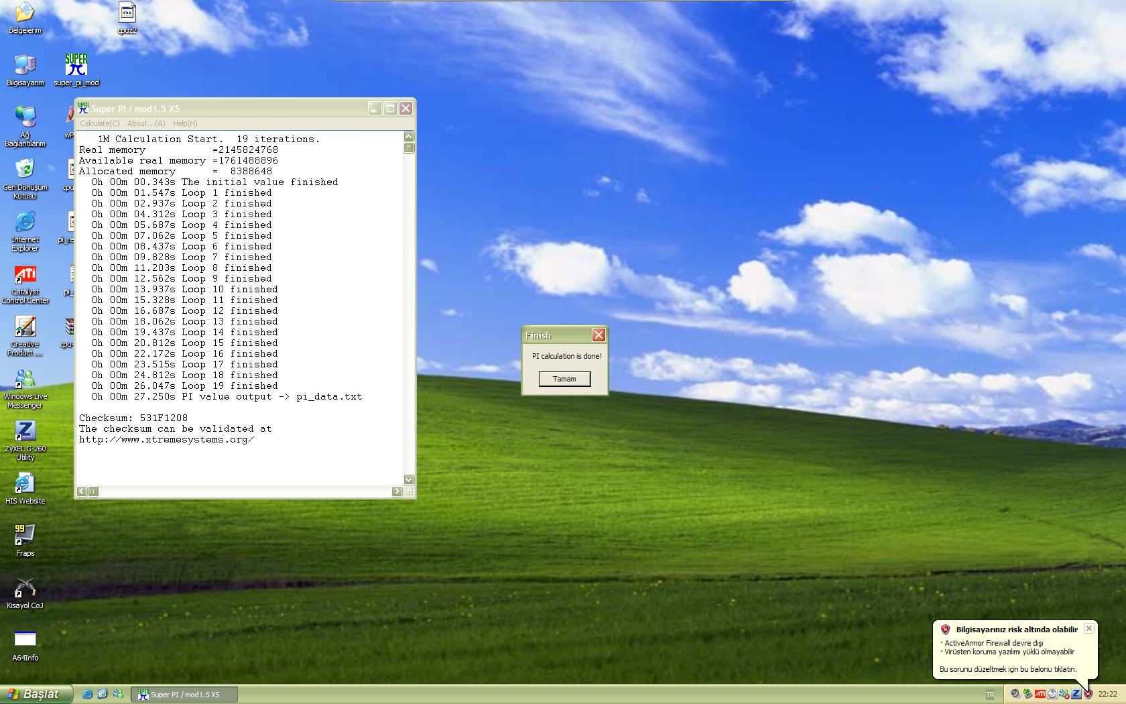Click the '1M Calculation Start. 19 iterations.' line
Image resolution: width=1126 pixels, height=704 pixels.
pyautogui.click(x=209, y=139)
